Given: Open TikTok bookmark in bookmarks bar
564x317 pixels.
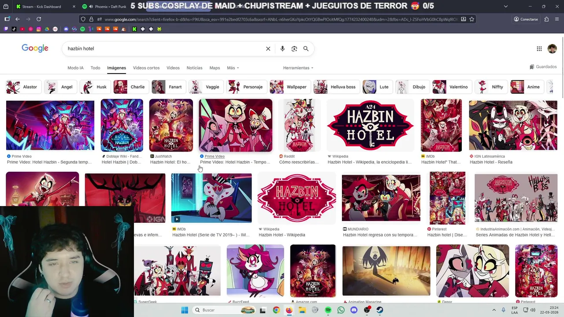Looking at the screenshot, I should coord(14,29).
